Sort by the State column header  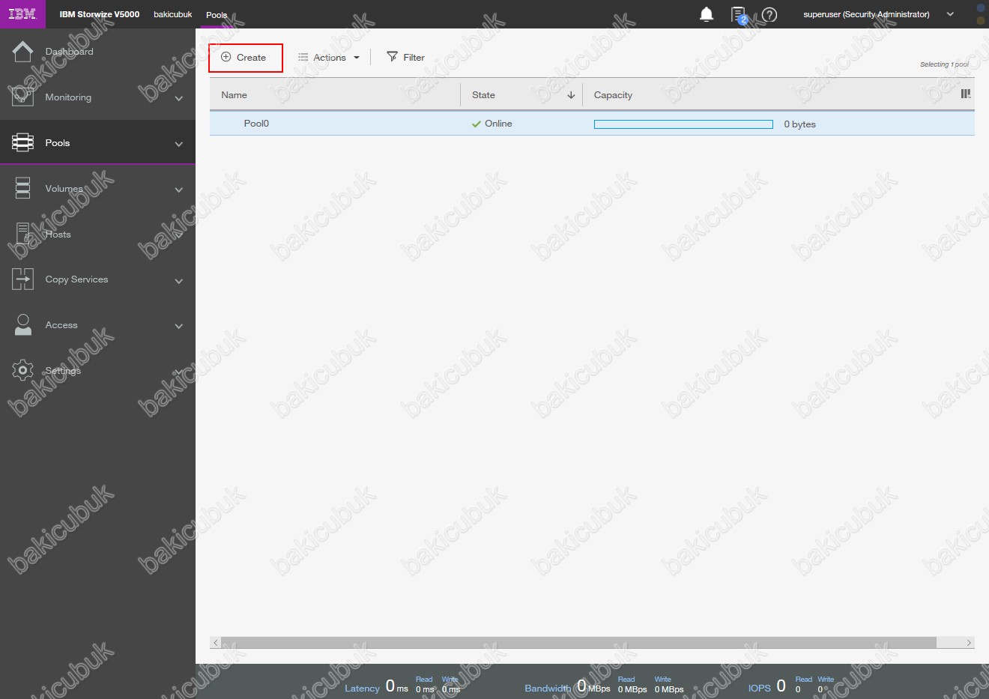[x=483, y=95]
